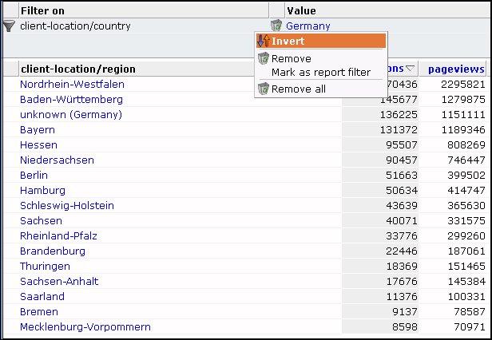Open Bayern region link
Viewport: 492px width, 340px height.
tap(38, 130)
